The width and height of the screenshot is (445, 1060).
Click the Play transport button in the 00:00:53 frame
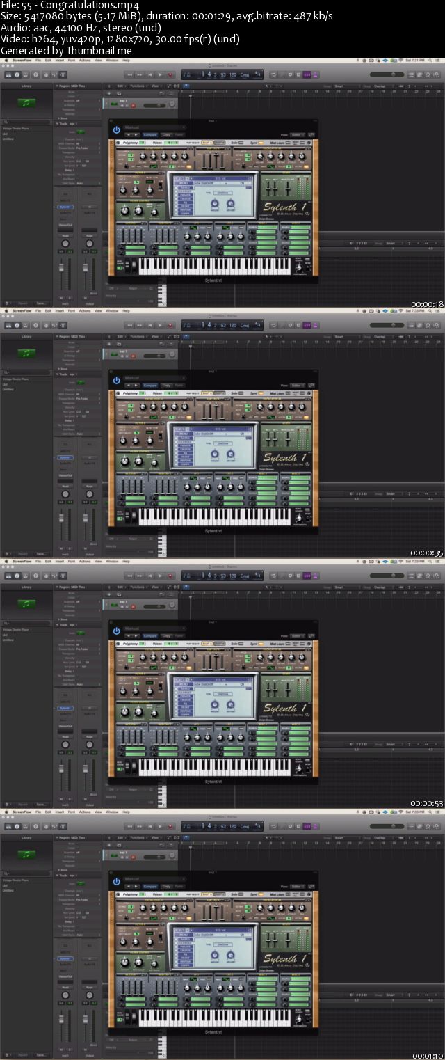[160, 576]
